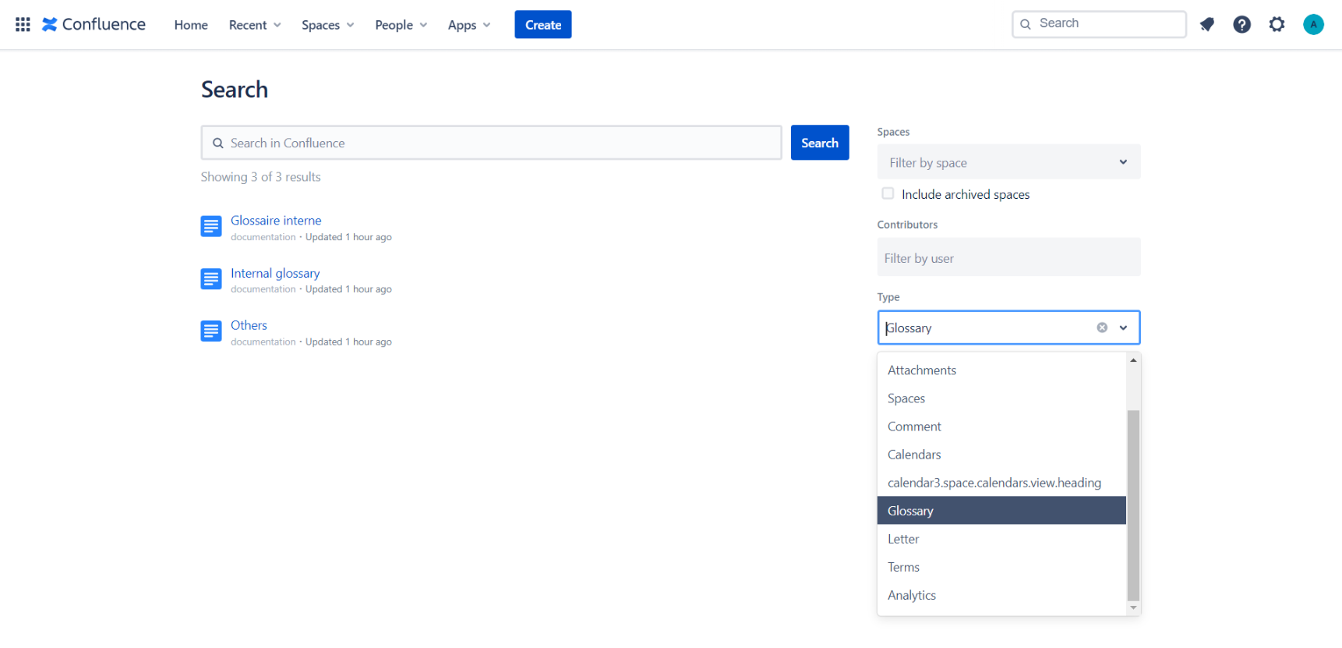
Task: Click the blue Search button
Action: pyautogui.click(x=820, y=143)
